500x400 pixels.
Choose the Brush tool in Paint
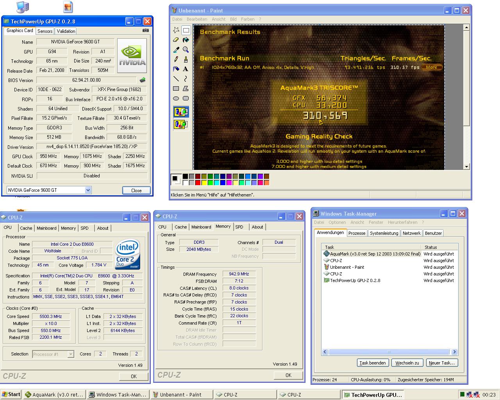click(186, 59)
